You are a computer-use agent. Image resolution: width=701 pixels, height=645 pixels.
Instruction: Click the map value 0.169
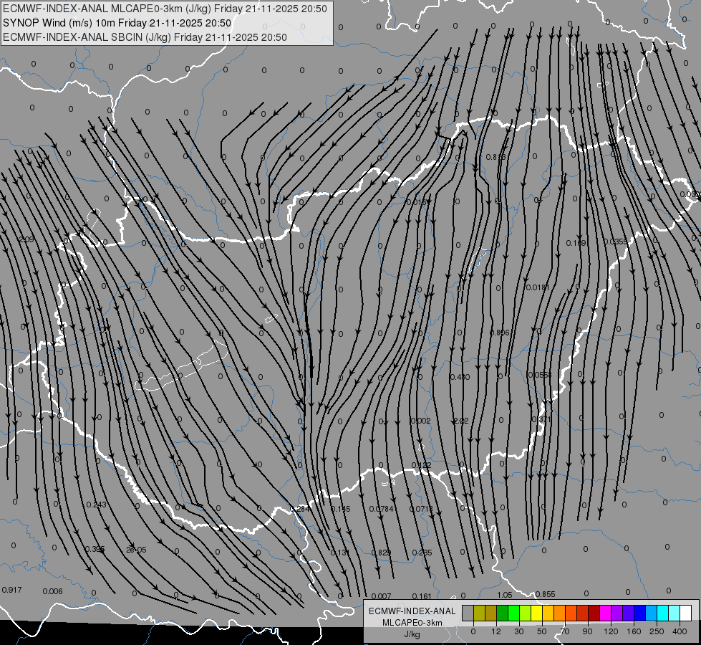(576, 243)
